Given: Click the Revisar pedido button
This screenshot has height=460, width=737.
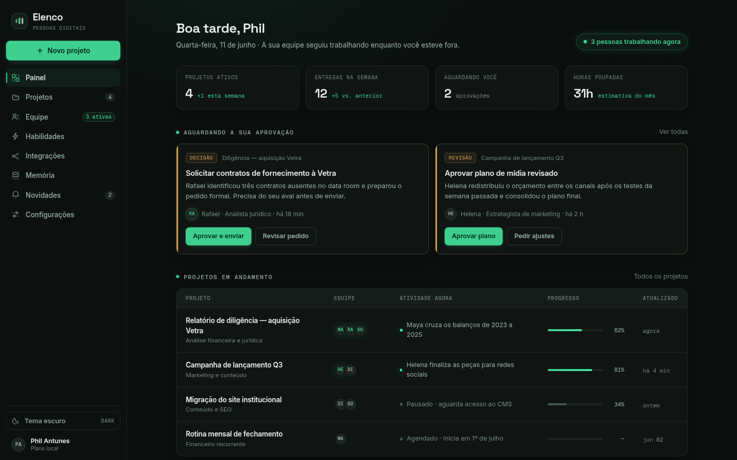Looking at the screenshot, I should (286, 236).
